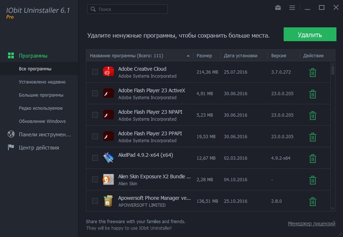Click the Alien Skin Exposure X2 program icon
Image resolution: width=343 pixels, height=237 pixels.
coord(109,180)
